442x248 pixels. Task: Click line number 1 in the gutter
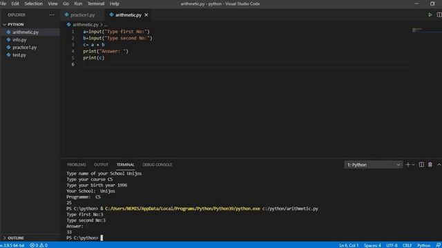click(x=73, y=32)
